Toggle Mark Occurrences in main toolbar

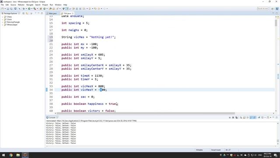(x=66, y=9)
